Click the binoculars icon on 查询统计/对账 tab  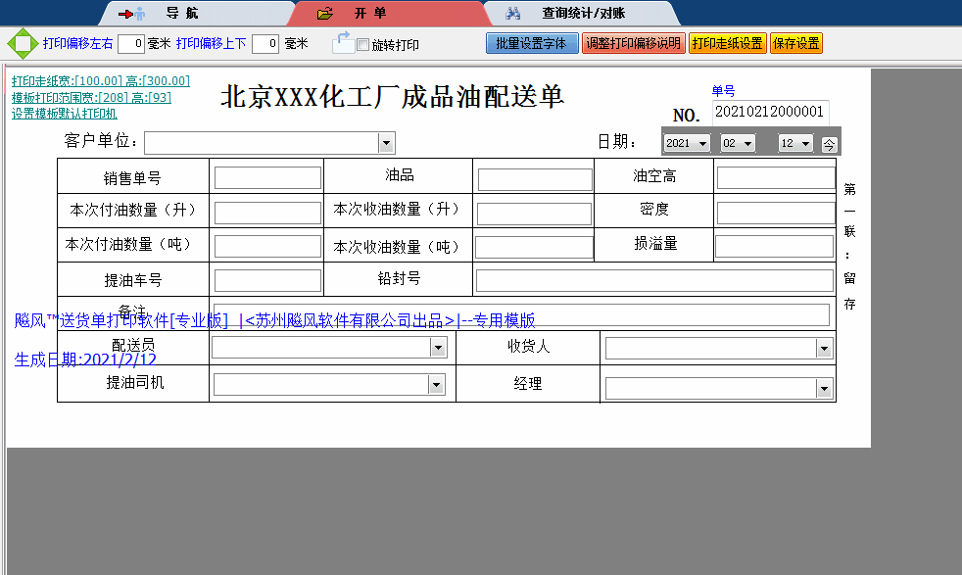513,13
